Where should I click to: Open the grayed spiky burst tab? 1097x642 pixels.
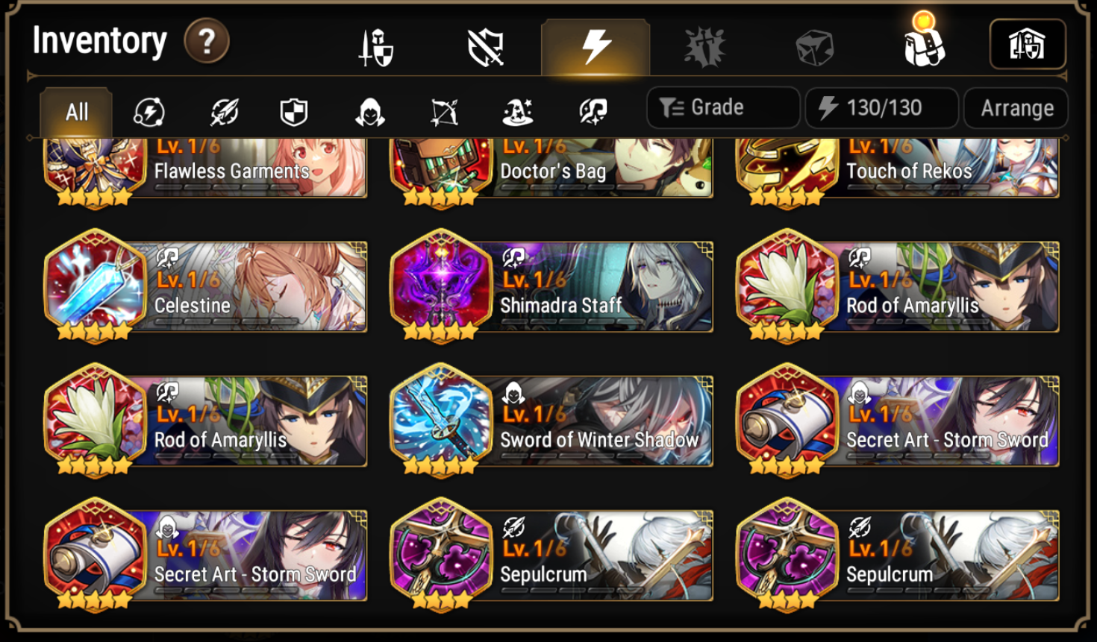tap(704, 48)
